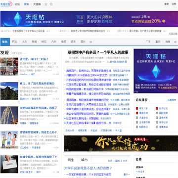178x178 pixels.
Task: Click the 海口 tag under the 海口十二时辰 article
Action: [33, 74]
